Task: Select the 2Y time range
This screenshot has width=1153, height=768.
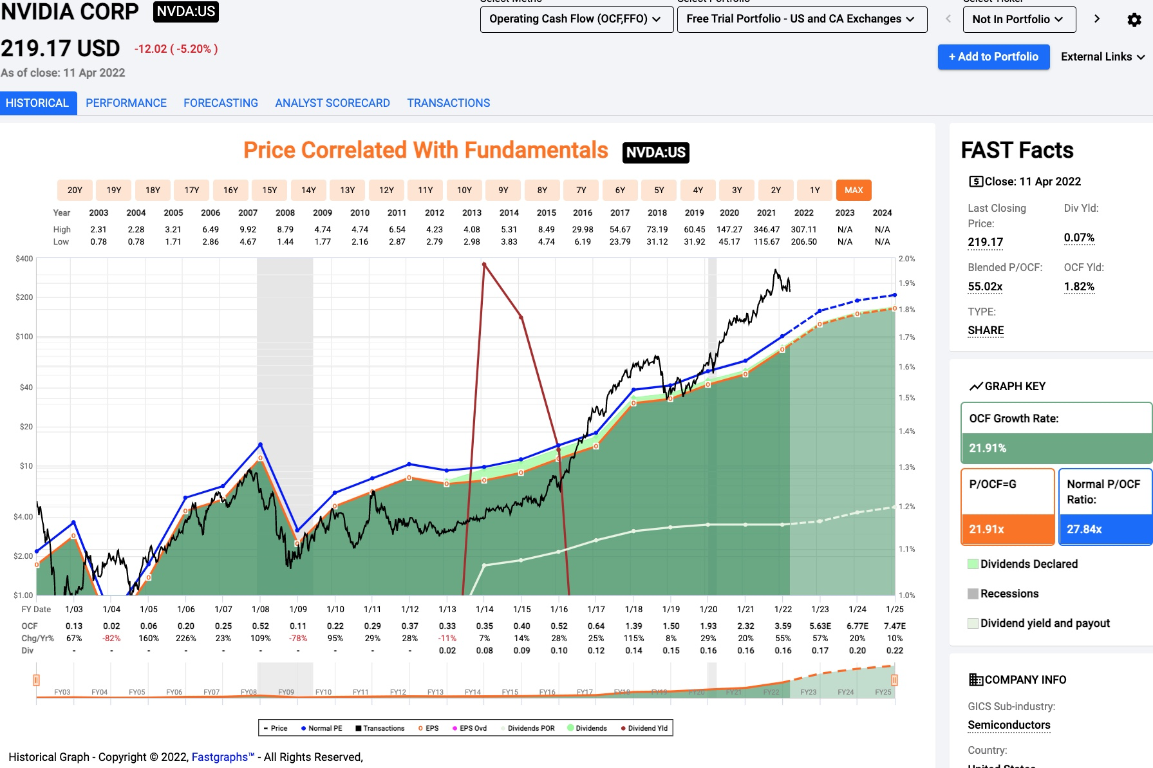Action: click(776, 190)
